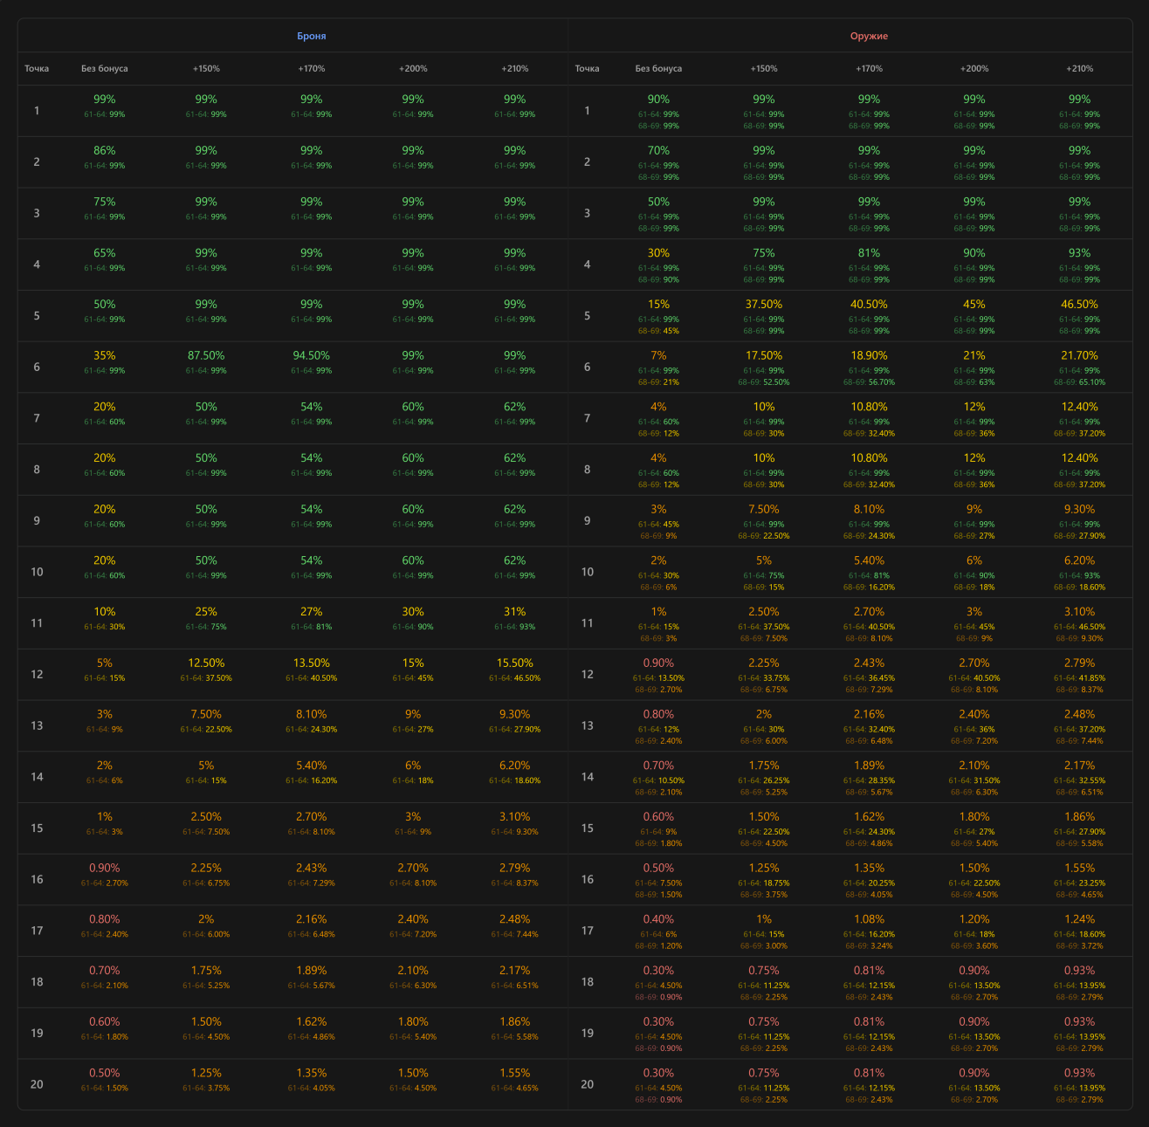The width and height of the screenshot is (1149, 1127).
Task: Click the '68-69: 52.50%' sub-value
Action: pyautogui.click(x=764, y=382)
